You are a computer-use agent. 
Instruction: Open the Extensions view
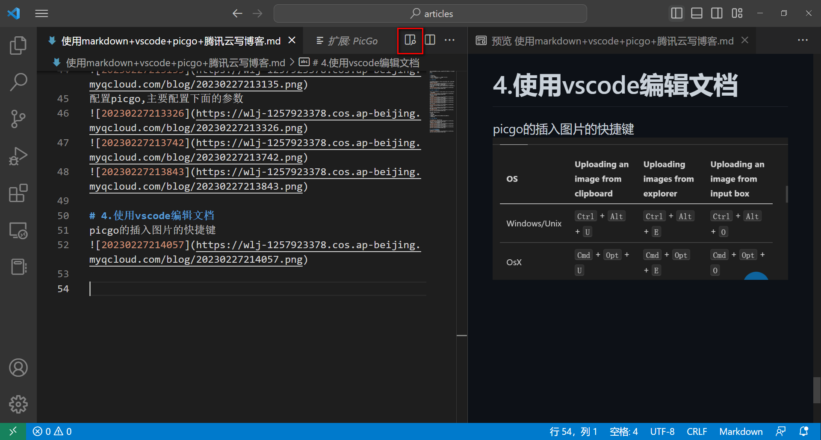(18, 193)
